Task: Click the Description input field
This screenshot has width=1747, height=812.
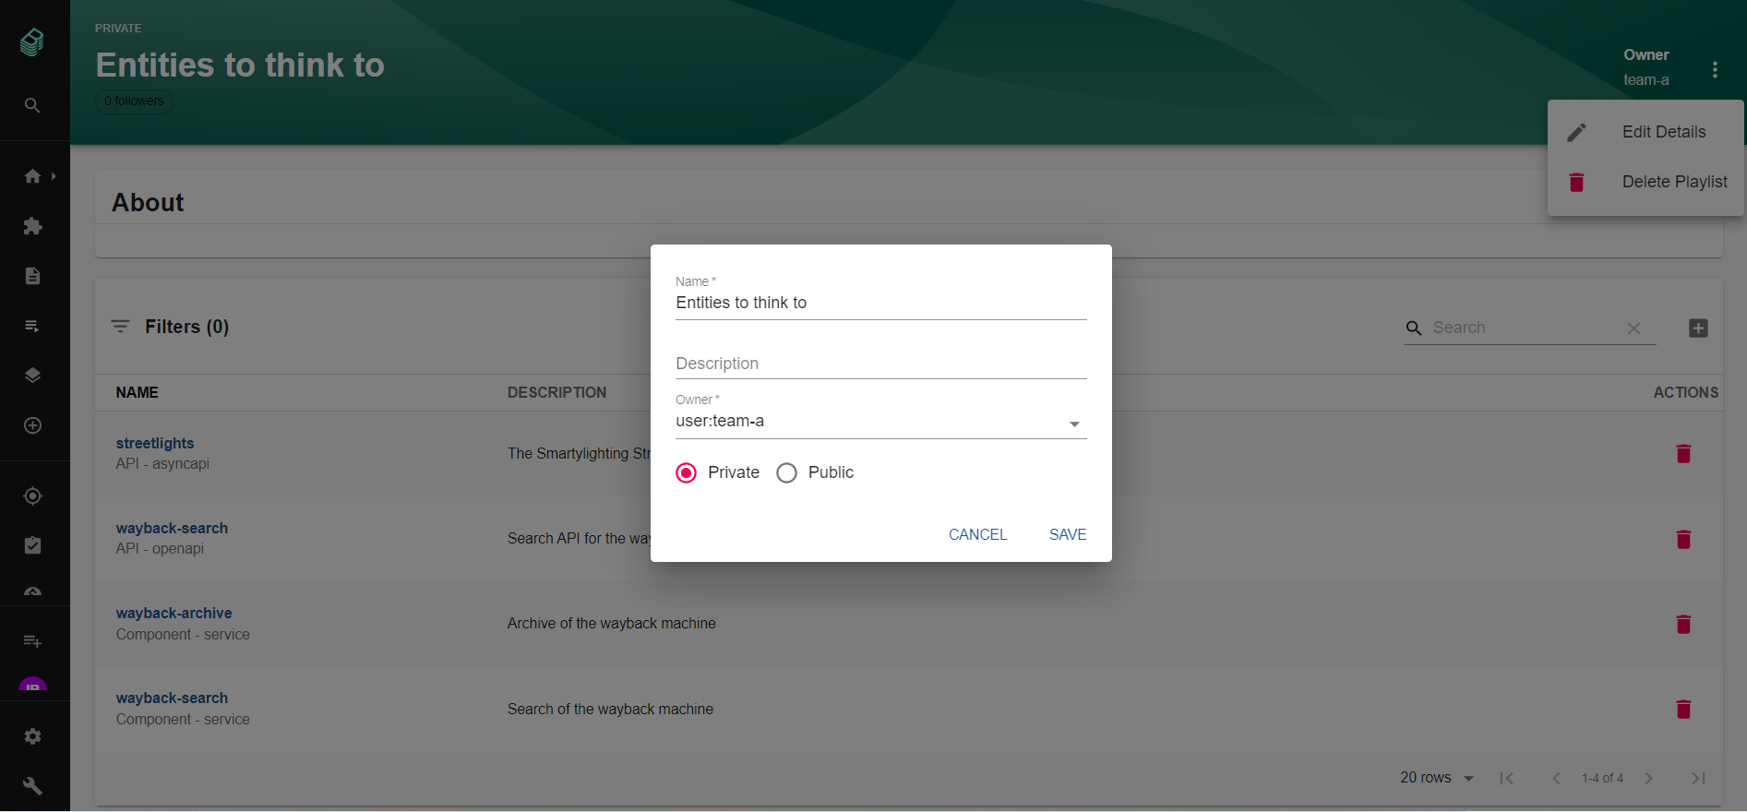Action: 880,364
